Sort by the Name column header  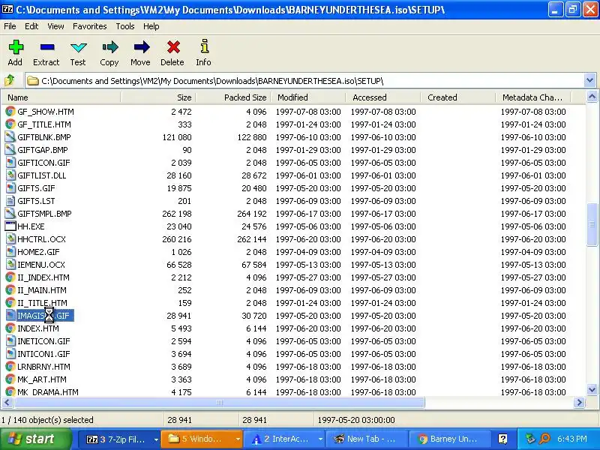[61, 97]
